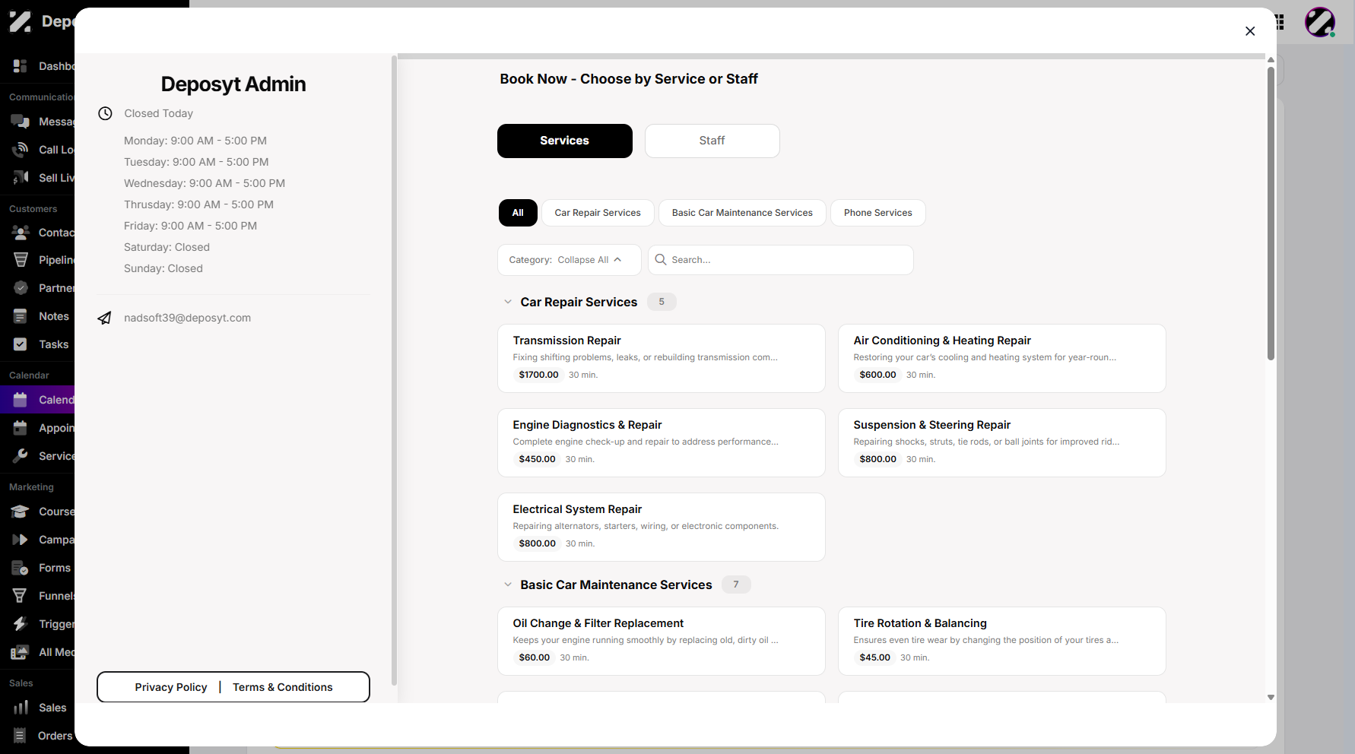Open Triggers lightning icon in sidebar
Viewport: 1355px width, 754px height.
coord(21,624)
